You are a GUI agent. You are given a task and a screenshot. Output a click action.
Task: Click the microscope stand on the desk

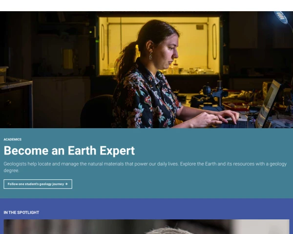215,96
